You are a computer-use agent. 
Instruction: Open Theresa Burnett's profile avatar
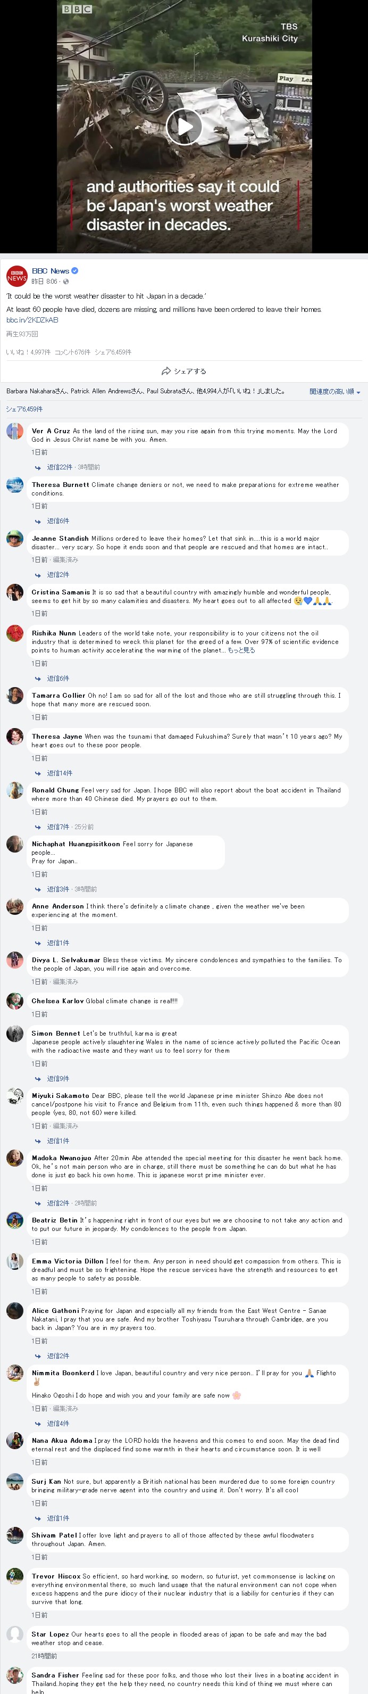15,485
